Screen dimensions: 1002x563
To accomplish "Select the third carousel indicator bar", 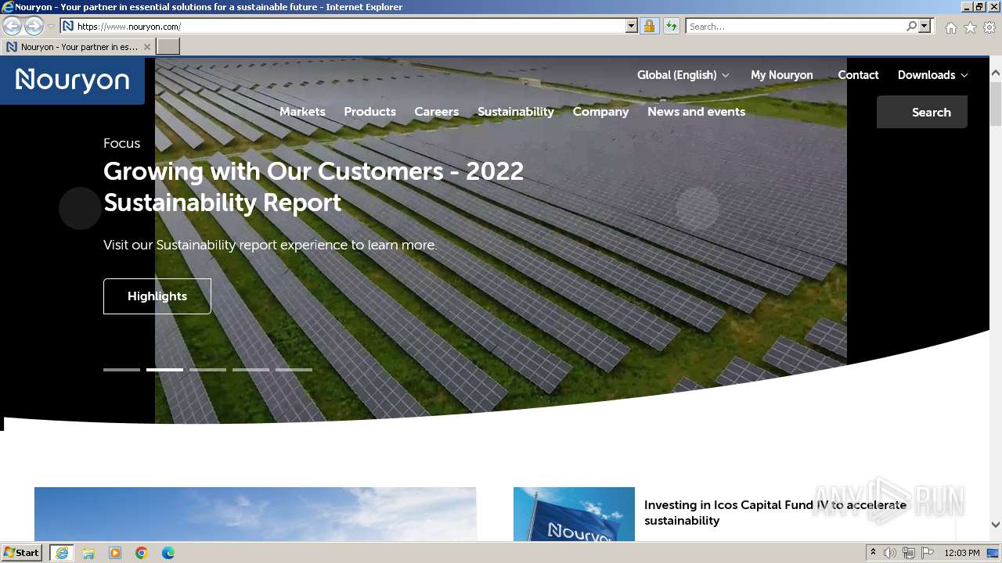I will pyautogui.click(x=207, y=370).
